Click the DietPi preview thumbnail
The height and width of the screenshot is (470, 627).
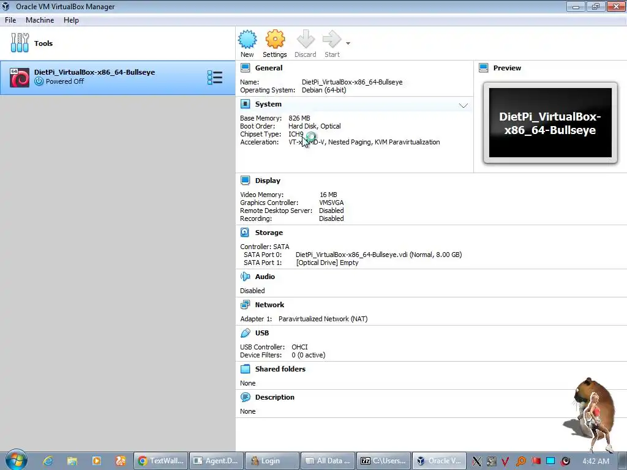(x=550, y=122)
